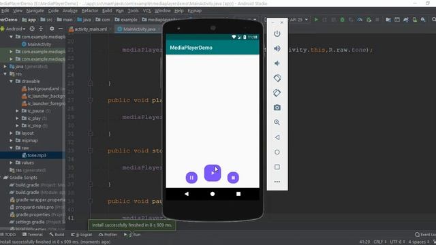Rotate the emulator right
Image resolution: width=436 pixels, height=245 pixels.
277,93
